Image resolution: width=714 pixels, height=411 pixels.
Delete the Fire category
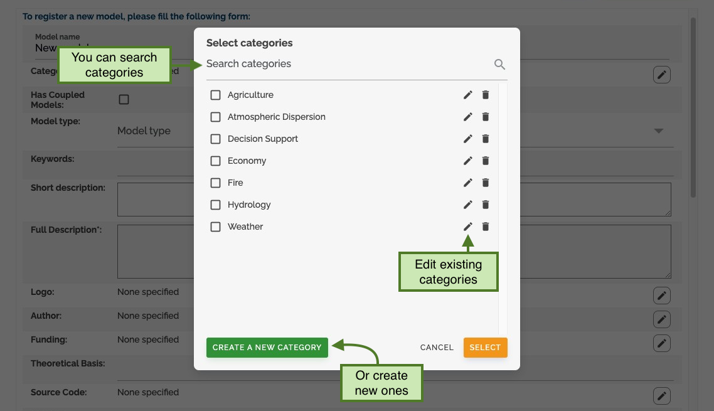pos(486,183)
